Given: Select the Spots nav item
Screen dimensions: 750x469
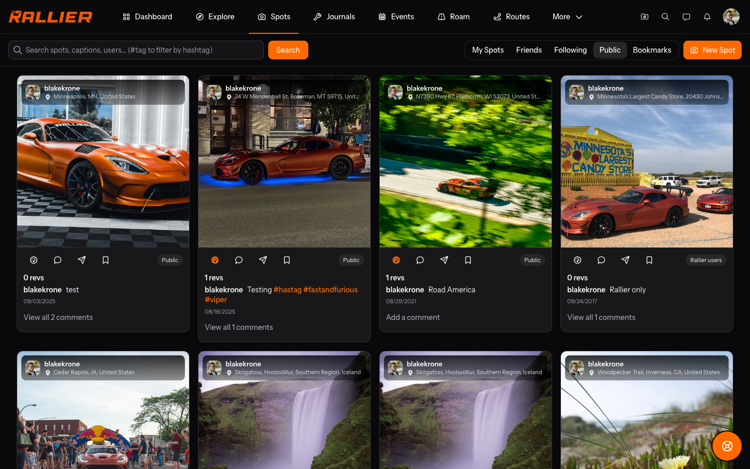Looking at the screenshot, I should [274, 17].
